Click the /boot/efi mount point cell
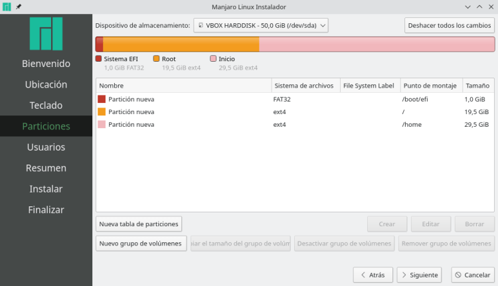The image size is (498, 286). click(415, 99)
